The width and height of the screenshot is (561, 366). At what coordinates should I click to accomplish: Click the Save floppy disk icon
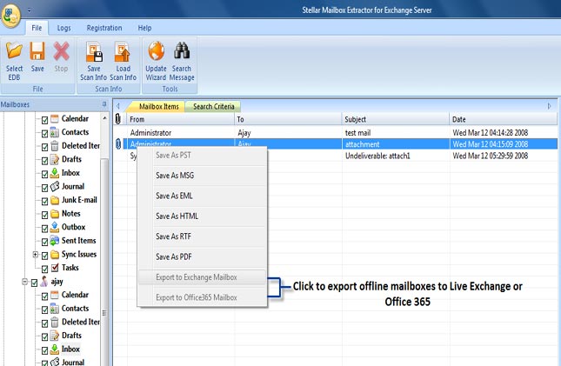pos(37,50)
